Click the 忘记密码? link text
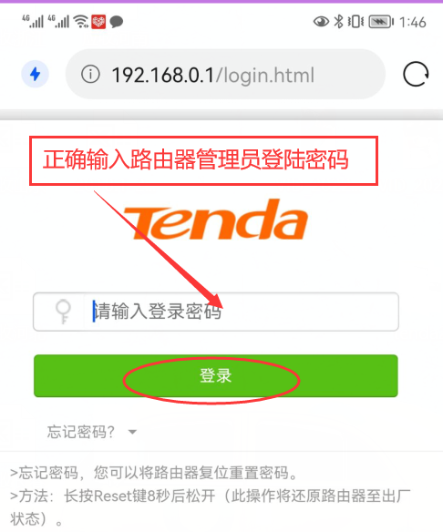443x532 pixels. point(81,432)
